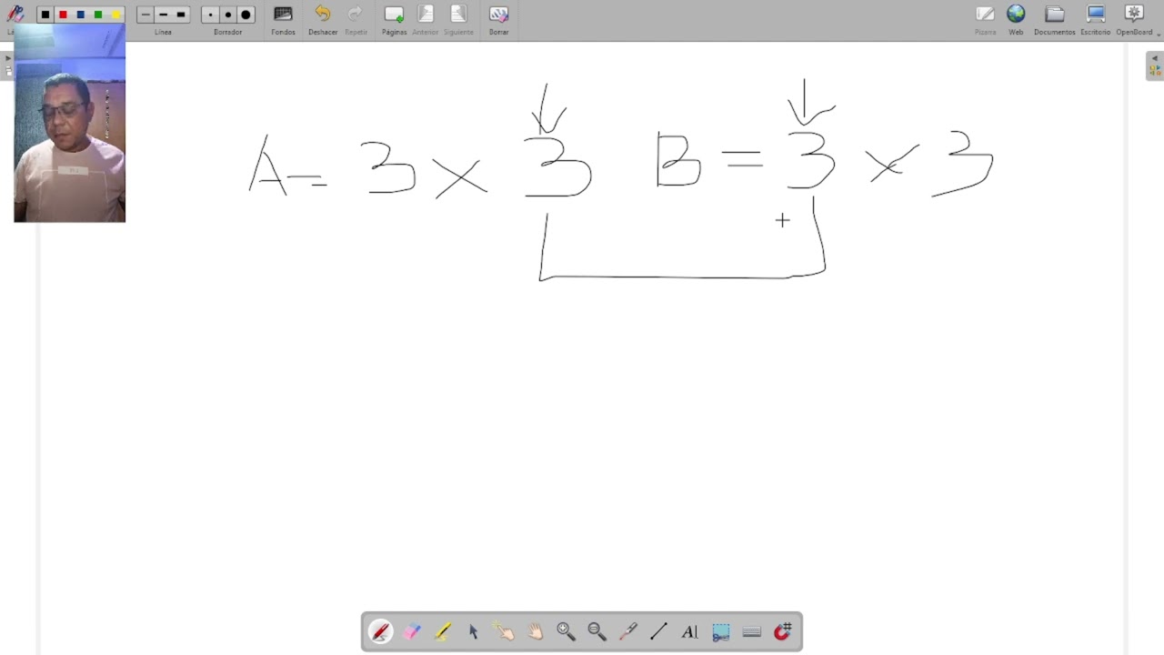Click the Zoom in magnifier
The height and width of the screenshot is (655, 1164).
pos(566,631)
